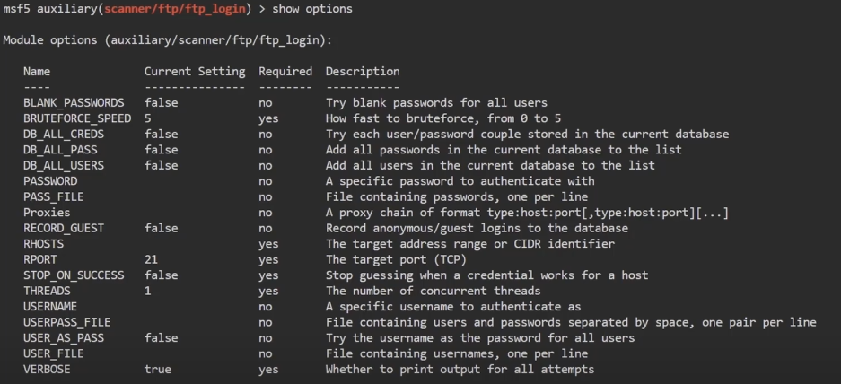Click the 'Required' column header
Image resolution: width=841 pixels, height=384 pixels.
pos(285,72)
